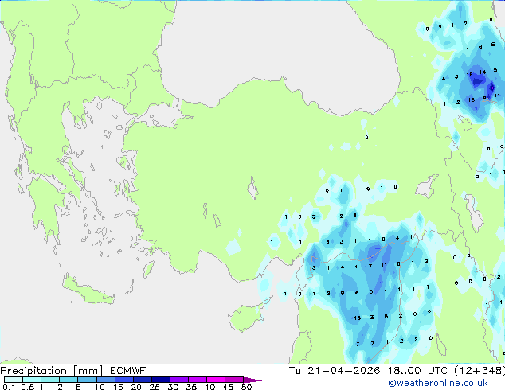The image size is (505, 390).
Task: Click the legend value '15'
Action: click(118, 387)
